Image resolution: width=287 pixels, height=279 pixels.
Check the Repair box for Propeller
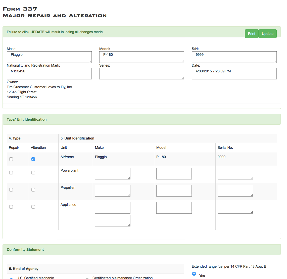pyautogui.click(x=11, y=190)
